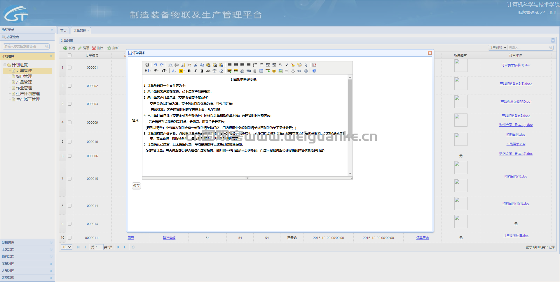
Task: Open 生产计划管理 in the tree menu
Action: pyautogui.click(x=28, y=94)
